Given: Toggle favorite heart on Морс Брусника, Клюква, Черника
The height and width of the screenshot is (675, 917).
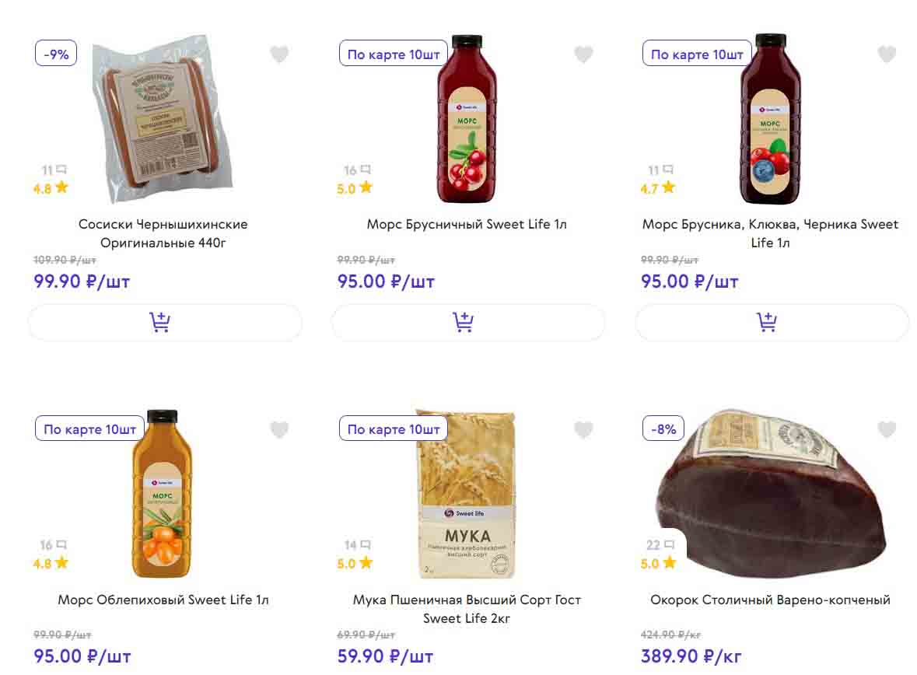Looking at the screenshot, I should pyautogui.click(x=887, y=54).
